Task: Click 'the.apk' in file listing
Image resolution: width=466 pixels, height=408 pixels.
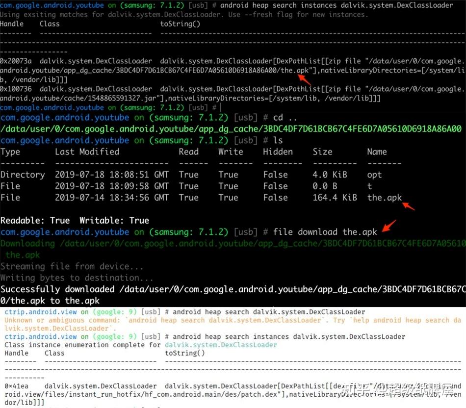Action: pyautogui.click(x=384, y=198)
